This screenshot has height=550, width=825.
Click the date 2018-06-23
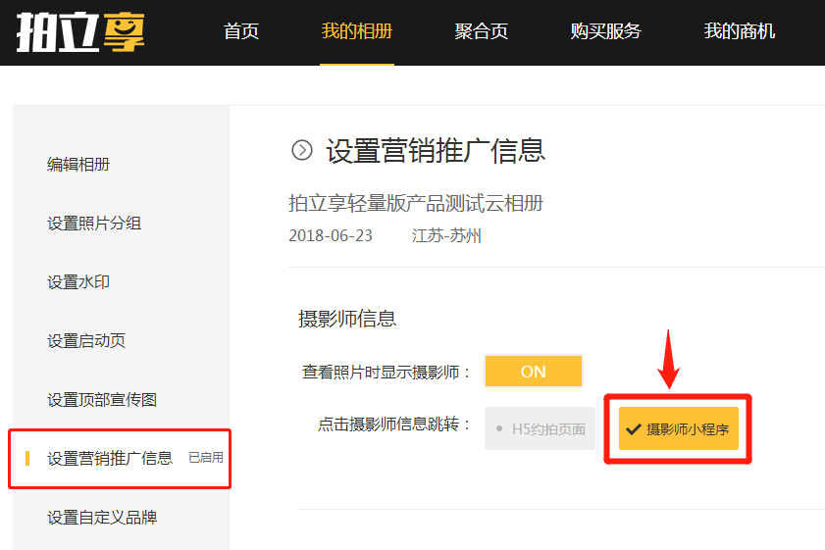click(331, 235)
